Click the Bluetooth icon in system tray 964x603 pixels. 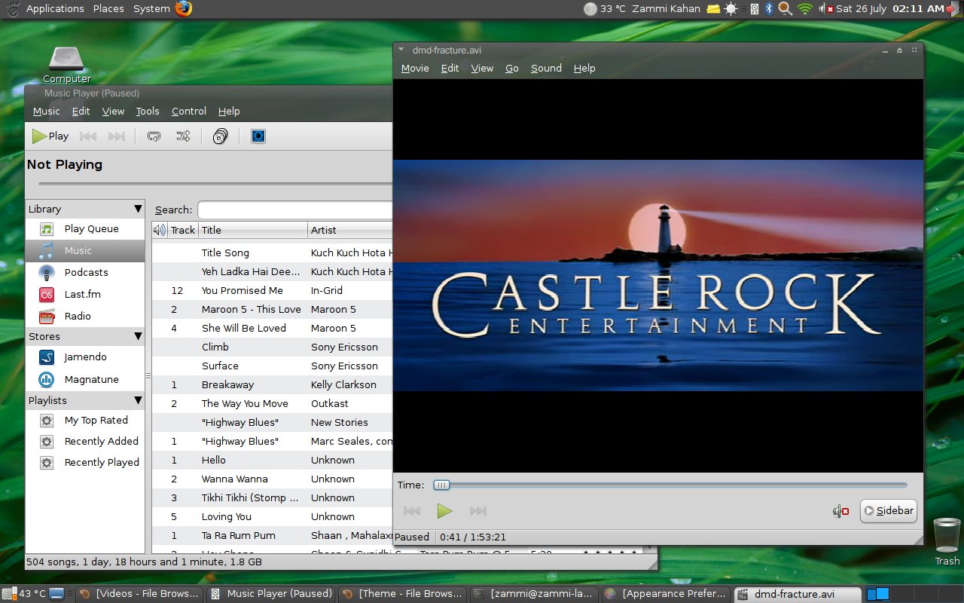769,8
